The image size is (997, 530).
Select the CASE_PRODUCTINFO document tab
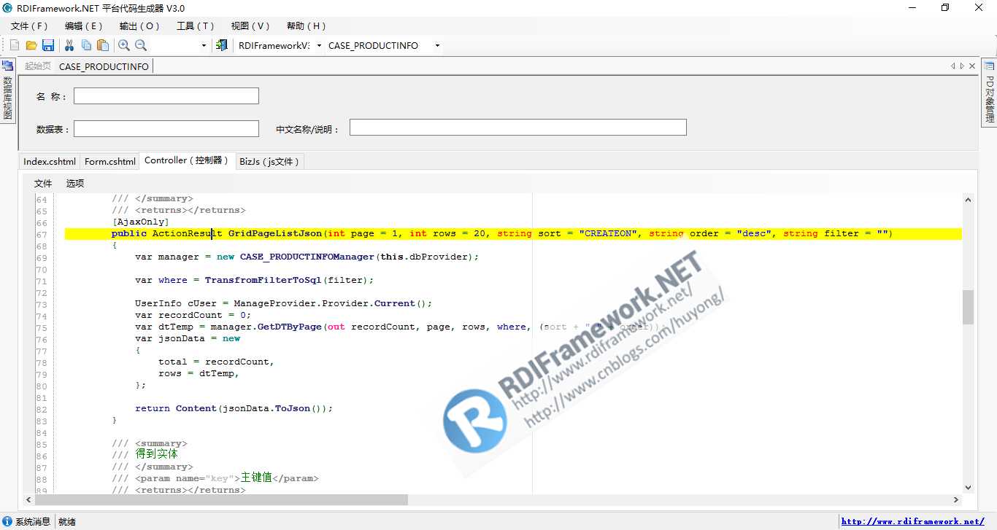(x=104, y=66)
